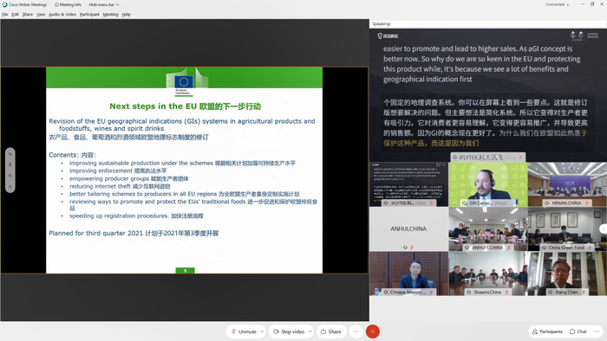
Task: Click slide page number 5 badge
Action: coord(185,270)
